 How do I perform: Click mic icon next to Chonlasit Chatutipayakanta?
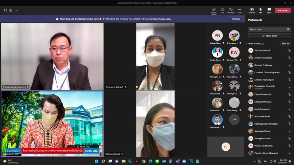coord(289,72)
